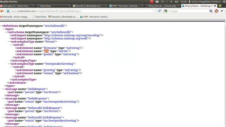The height and width of the screenshot is (127, 226).
Task: Click the soap/encoding namespace URL
Action: (x=72, y=35)
